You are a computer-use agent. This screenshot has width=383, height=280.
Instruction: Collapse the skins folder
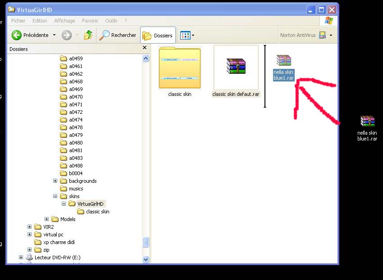coord(55,196)
